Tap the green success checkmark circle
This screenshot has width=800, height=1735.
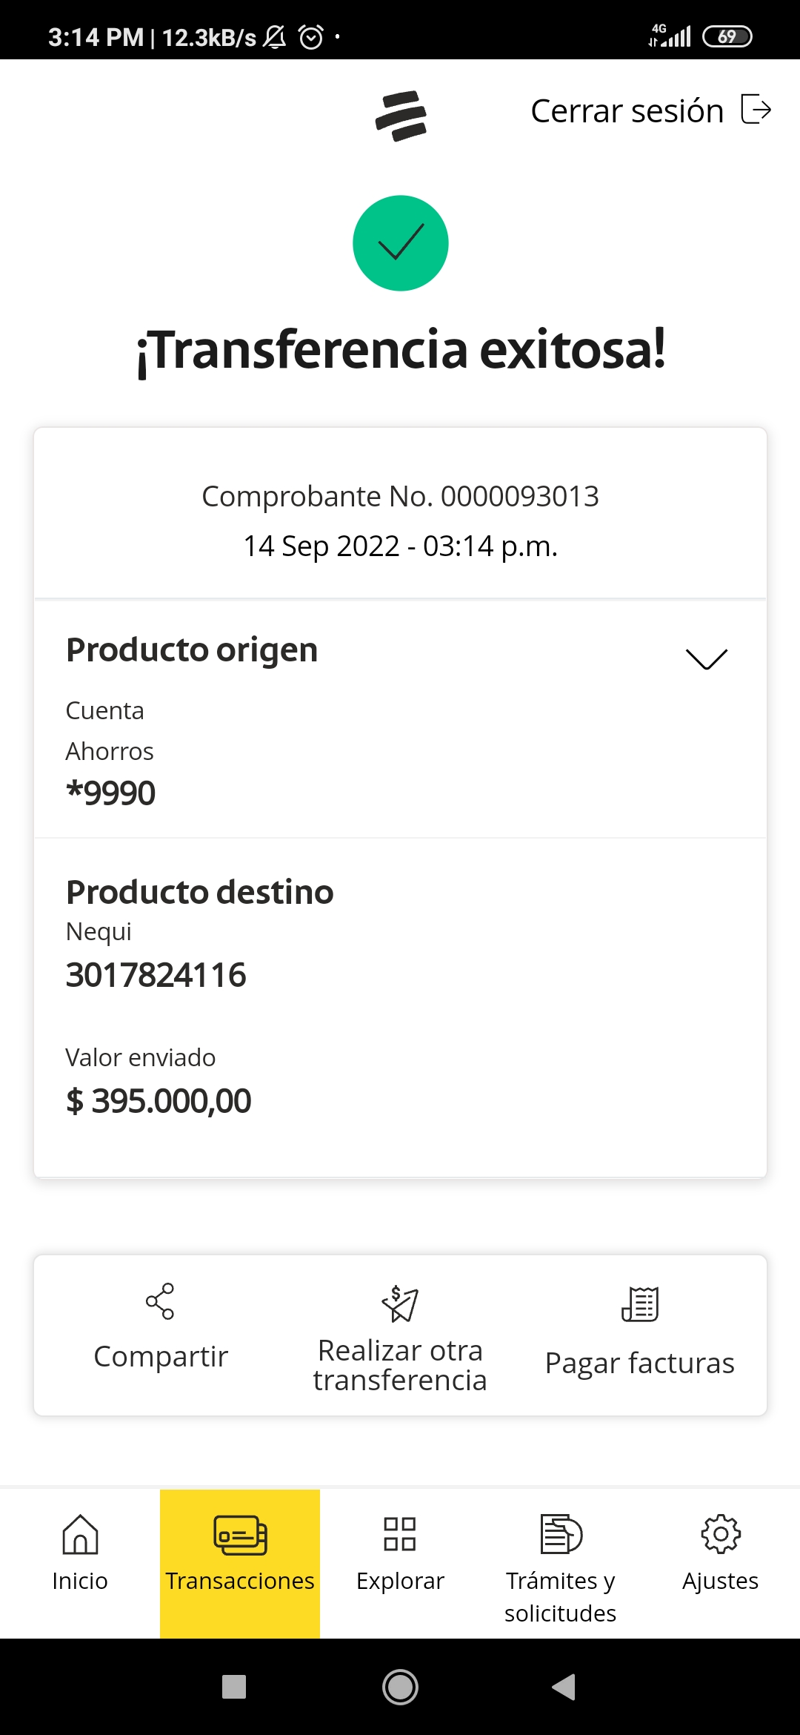pos(401,243)
